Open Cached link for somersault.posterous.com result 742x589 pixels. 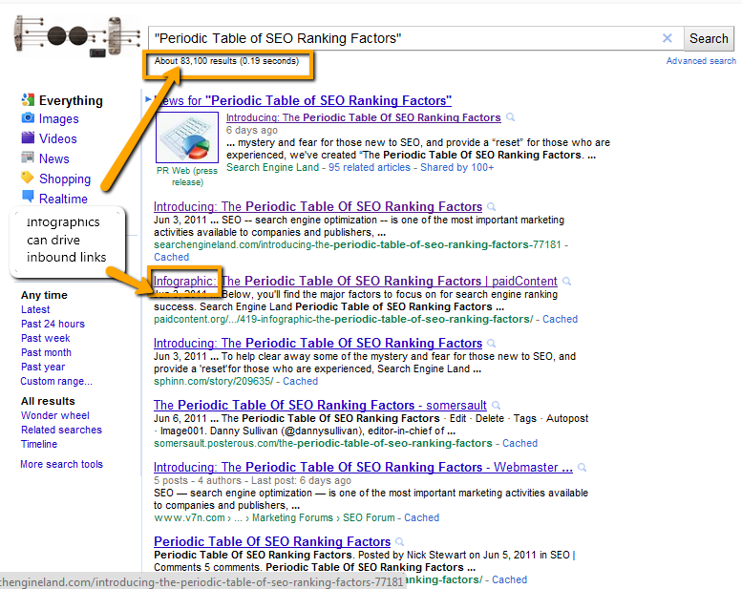tap(519, 443)
